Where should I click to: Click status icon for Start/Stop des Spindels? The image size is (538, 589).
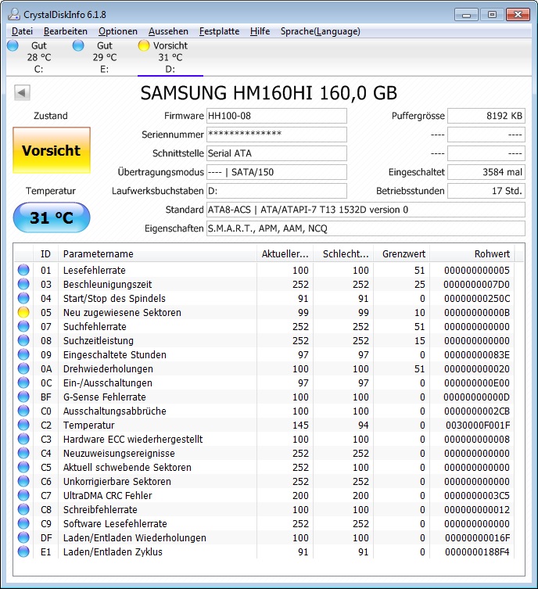[23, 298]
